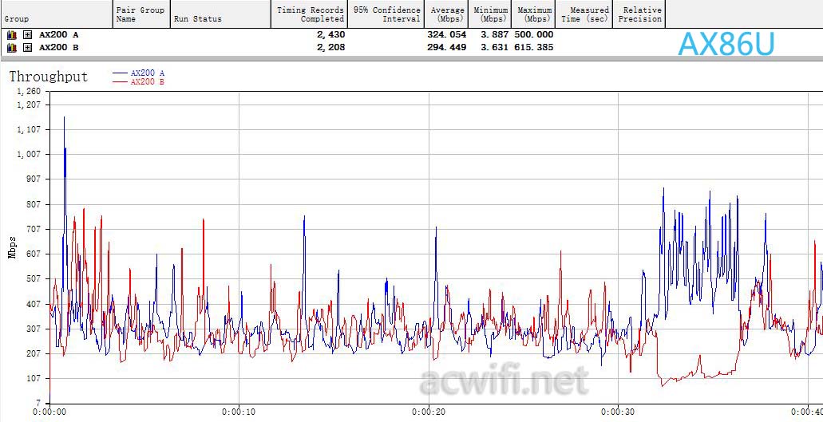Click the 1,007 y-axis value

point(29,155)
